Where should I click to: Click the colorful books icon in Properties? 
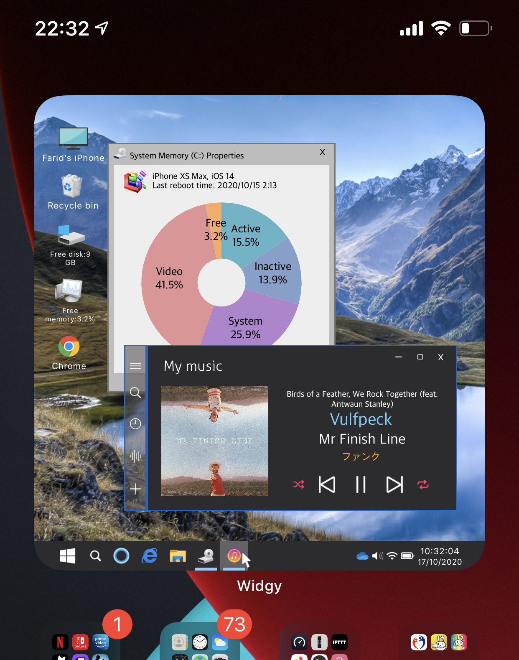pos(135,181)
